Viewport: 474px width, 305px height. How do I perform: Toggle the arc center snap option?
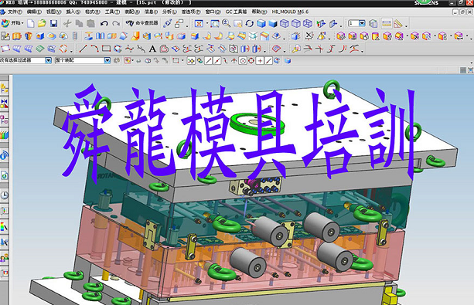tap(243, 61)
